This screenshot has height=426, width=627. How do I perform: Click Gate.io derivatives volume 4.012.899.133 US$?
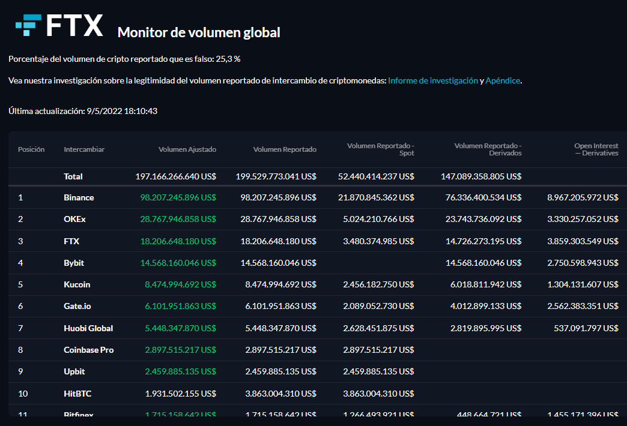[486, 306]
